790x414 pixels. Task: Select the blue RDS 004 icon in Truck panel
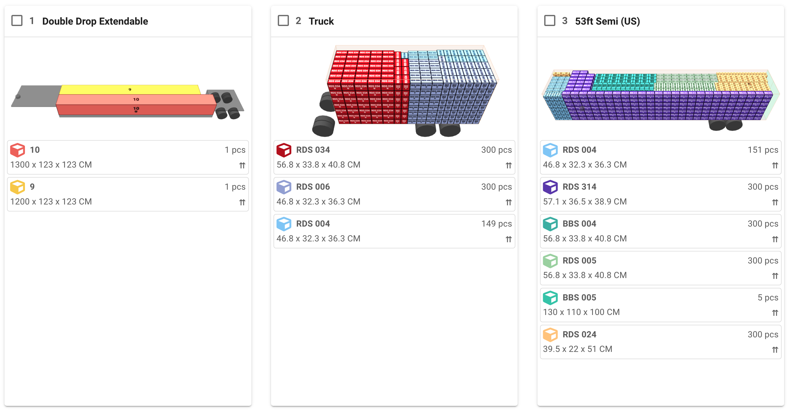[x=284, y=224]
